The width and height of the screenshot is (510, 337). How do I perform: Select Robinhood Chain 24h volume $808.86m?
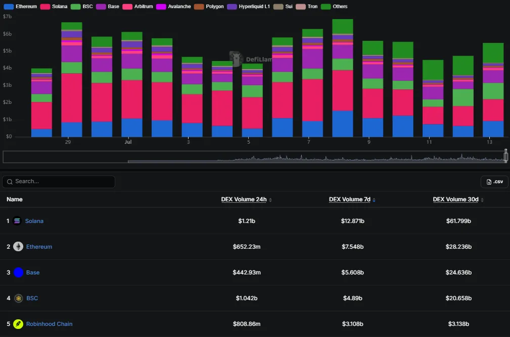247,324
